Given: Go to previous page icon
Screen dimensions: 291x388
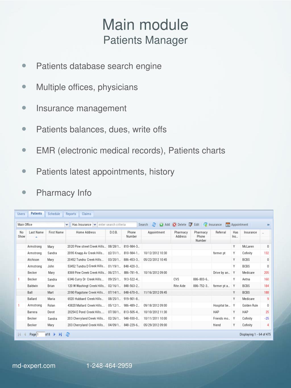Looking at the screenshot, I should coord(25,334).
